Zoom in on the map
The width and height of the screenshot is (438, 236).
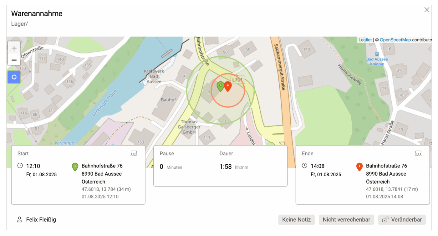pyautogui.click(x=14, y=48)
